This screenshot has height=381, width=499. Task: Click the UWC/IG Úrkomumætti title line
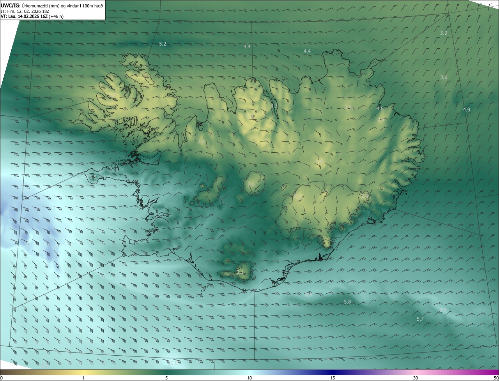click(52, 5)
